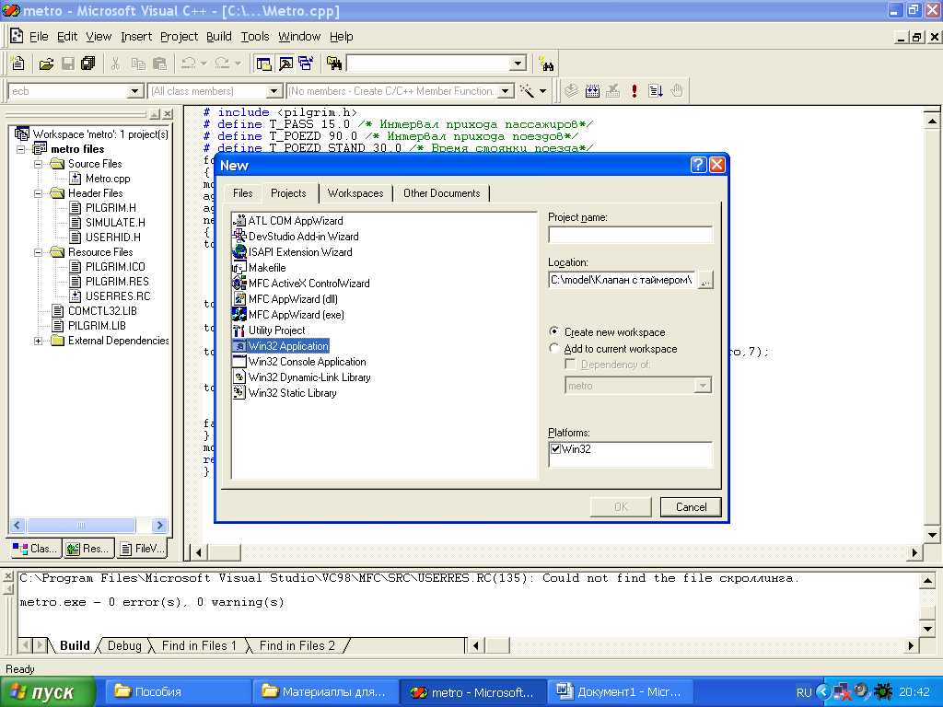This screenshot has height=707, width=943.
Task: Open the WizardBar actions arrow dropdown
Action: 543,91
